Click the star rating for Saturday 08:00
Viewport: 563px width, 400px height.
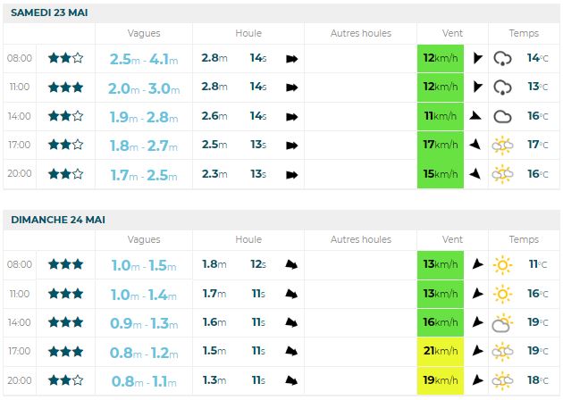click(x=66, y=58)
